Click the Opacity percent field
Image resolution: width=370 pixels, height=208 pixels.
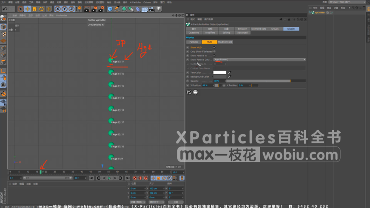point(219,81)
